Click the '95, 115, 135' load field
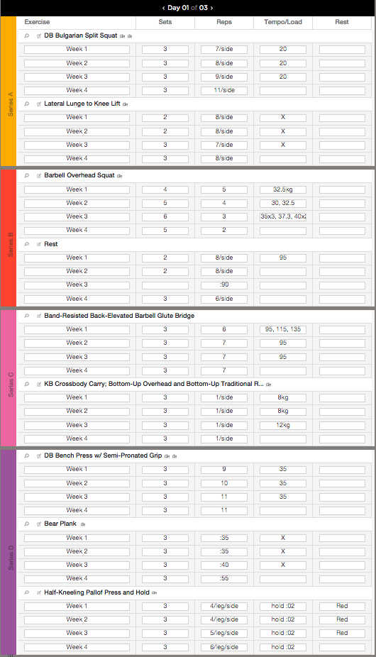The width and height of the screenshot is (376, 657). click(283, 330)
